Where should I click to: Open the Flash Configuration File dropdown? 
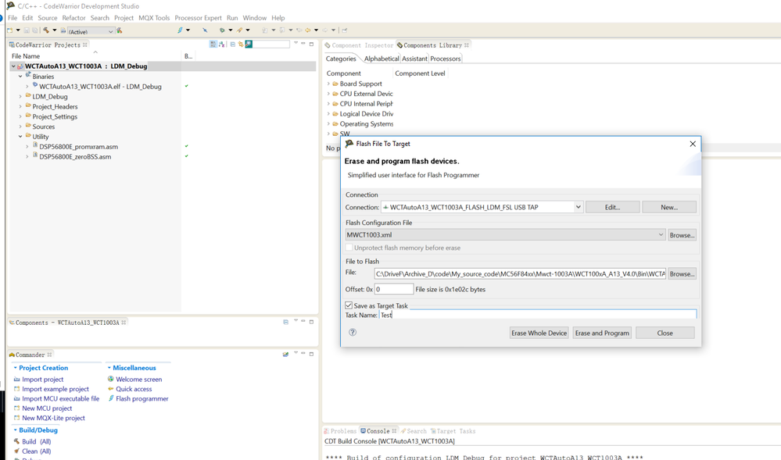tap(660, 234)
